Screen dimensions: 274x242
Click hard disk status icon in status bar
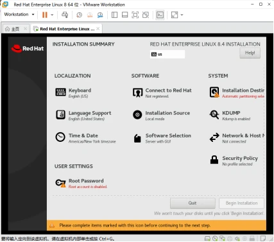point(207,238)
